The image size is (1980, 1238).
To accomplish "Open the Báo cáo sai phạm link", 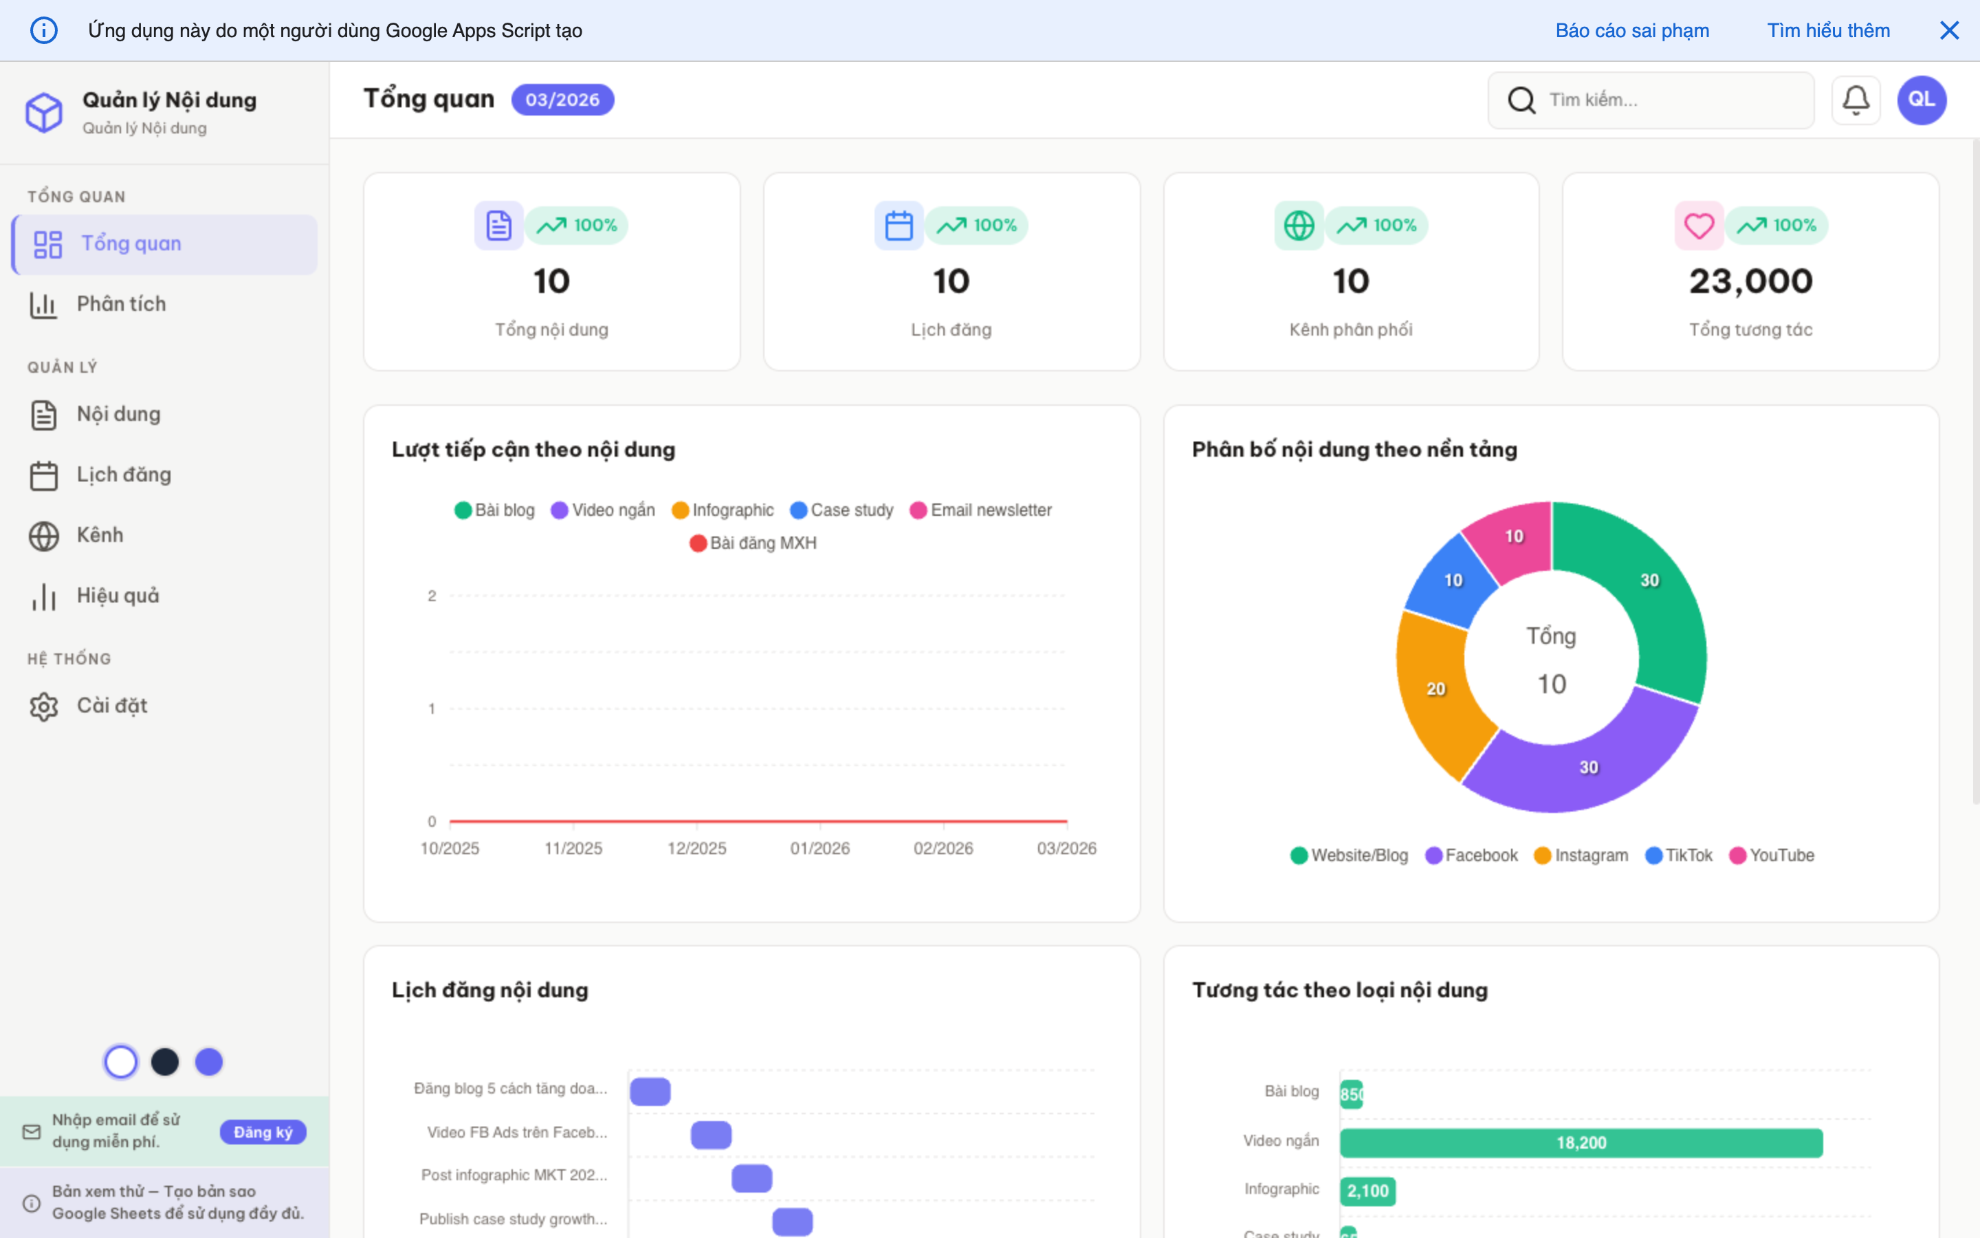I will point(1631,30).
